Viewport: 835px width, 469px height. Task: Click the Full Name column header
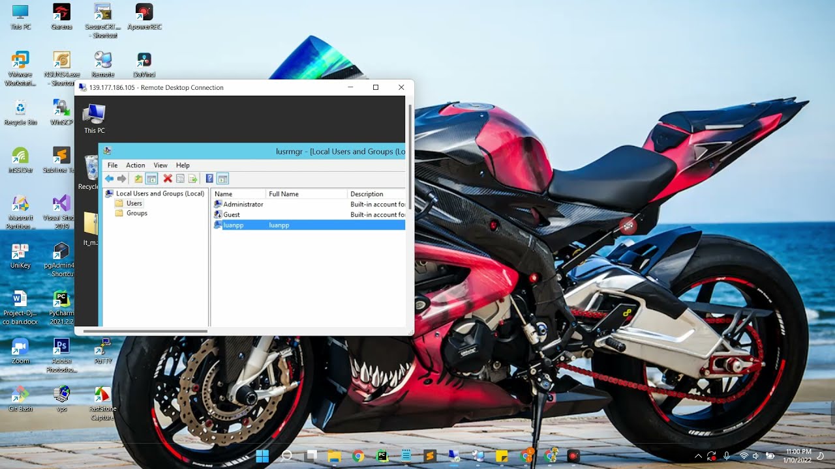click(307, 194)
